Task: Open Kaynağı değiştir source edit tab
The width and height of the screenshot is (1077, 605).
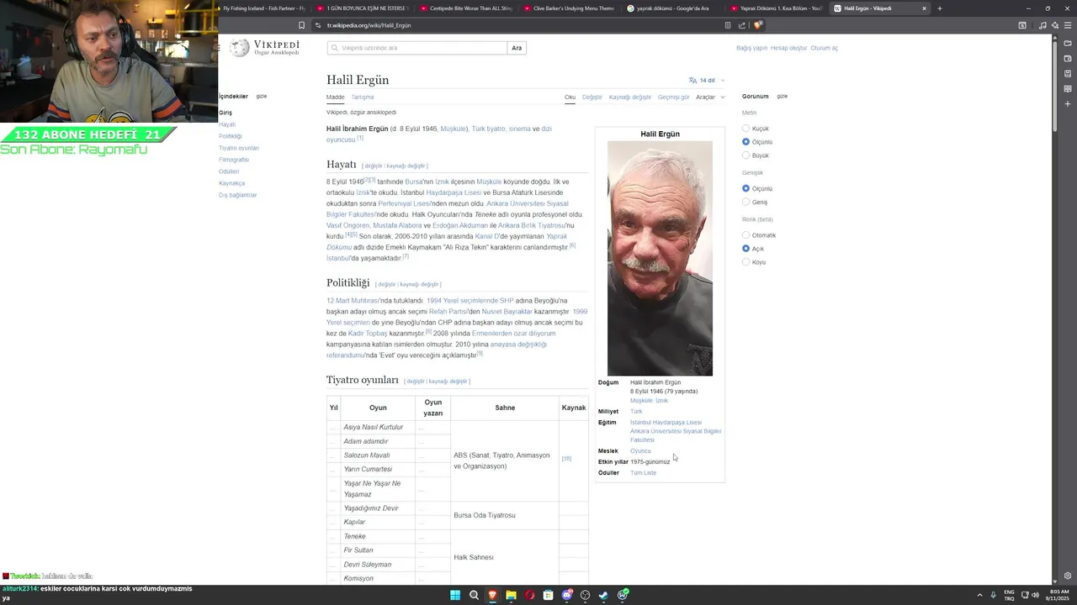Action: click(x=630, y=97)
